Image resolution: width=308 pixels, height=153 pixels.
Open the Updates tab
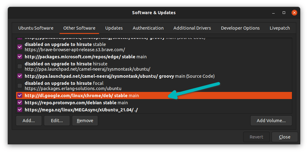(114, 28)
